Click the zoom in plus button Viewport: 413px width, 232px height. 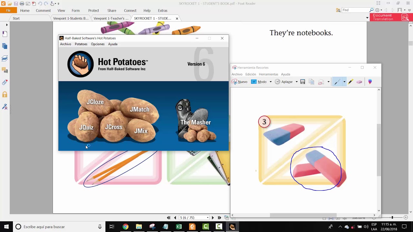click(x=406, y=218)
